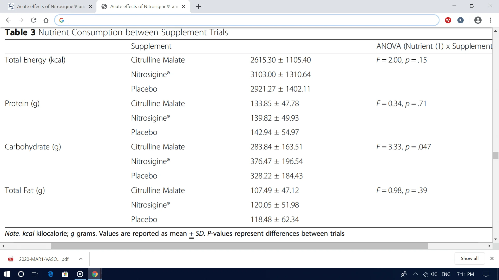Click the table note about kcal kilocalorie
The image size is (499, 280).
[x=175, y=234]
